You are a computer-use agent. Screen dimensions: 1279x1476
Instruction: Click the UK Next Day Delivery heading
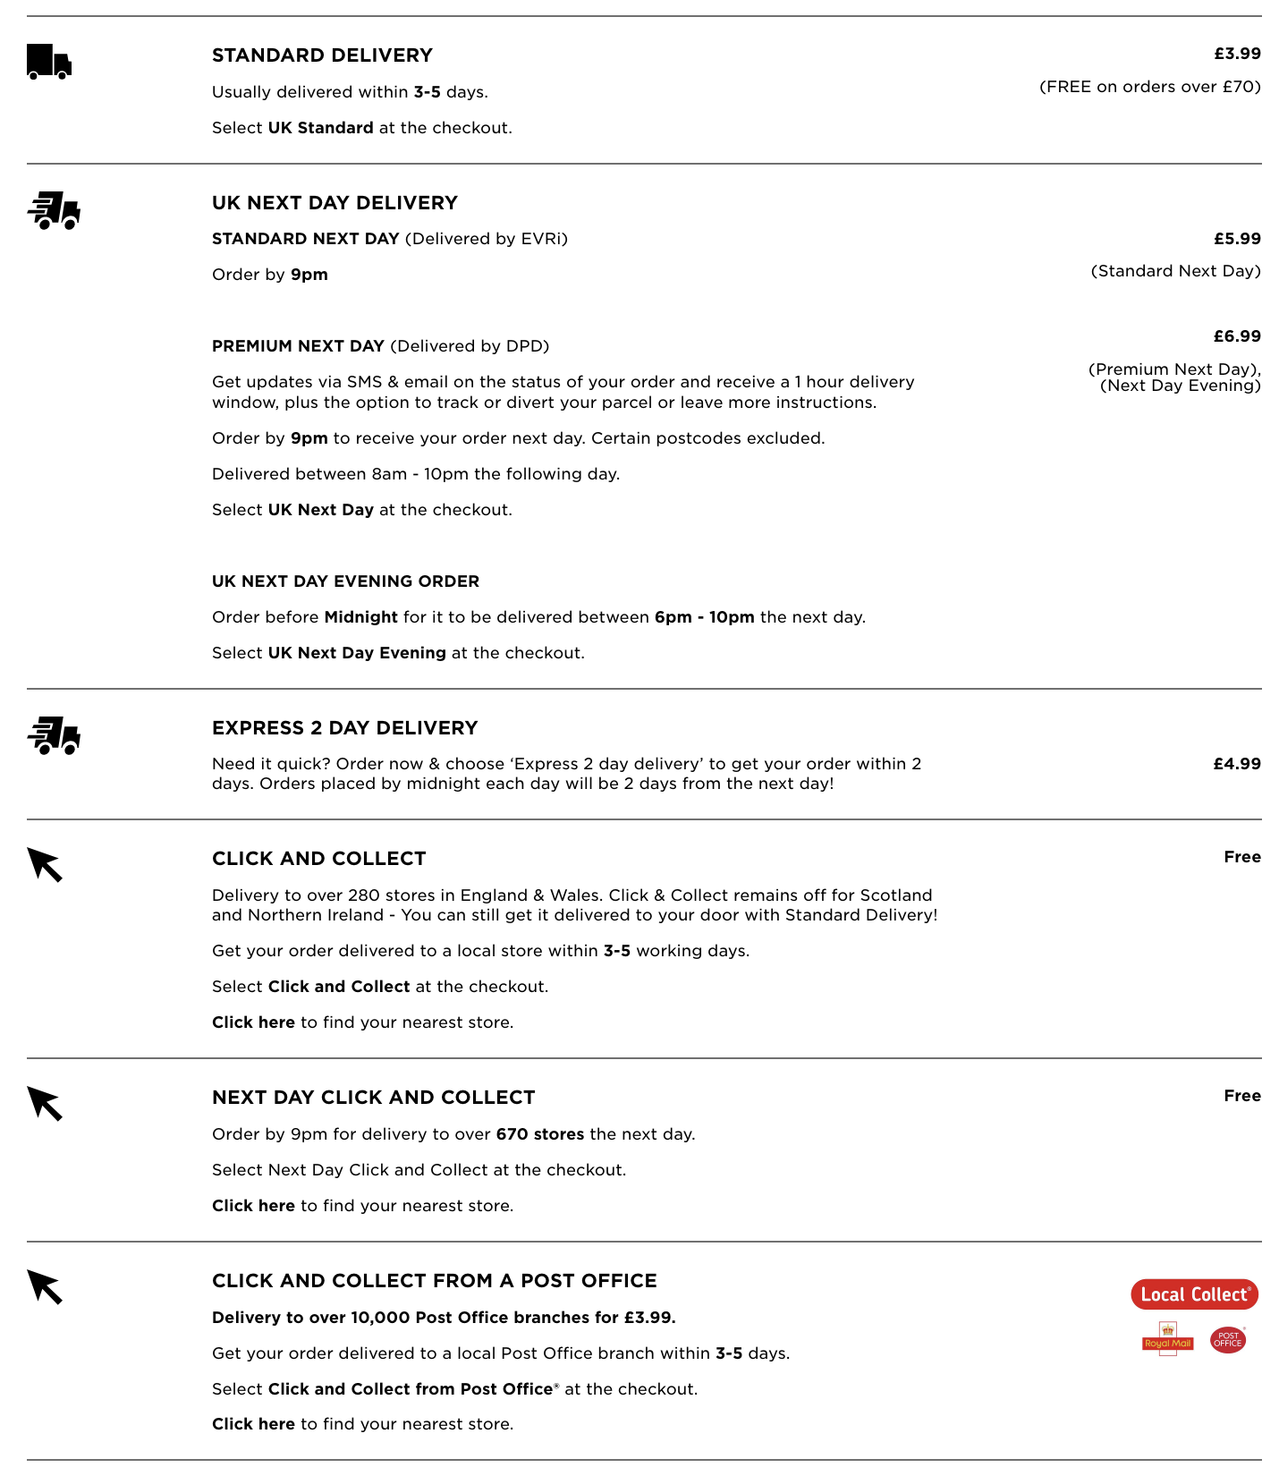[335, 203]
